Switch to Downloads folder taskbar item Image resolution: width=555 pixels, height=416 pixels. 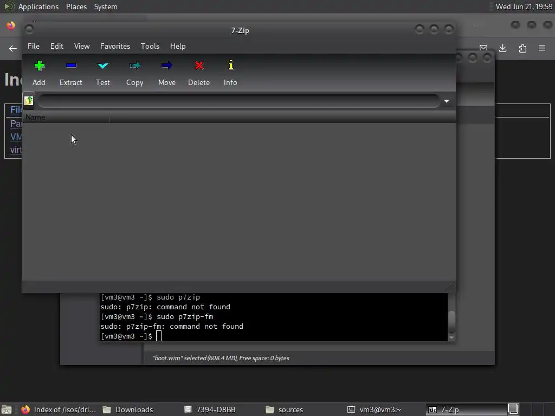click(x=128, y=409)
